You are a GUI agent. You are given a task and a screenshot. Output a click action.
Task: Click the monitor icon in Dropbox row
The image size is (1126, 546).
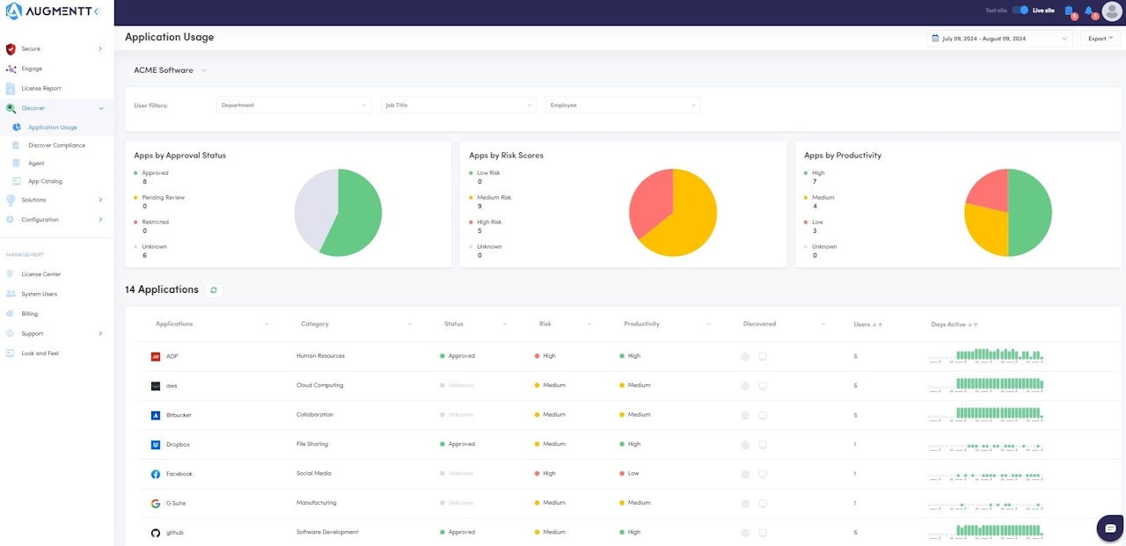pyautogui.click(x=763, y=445)
